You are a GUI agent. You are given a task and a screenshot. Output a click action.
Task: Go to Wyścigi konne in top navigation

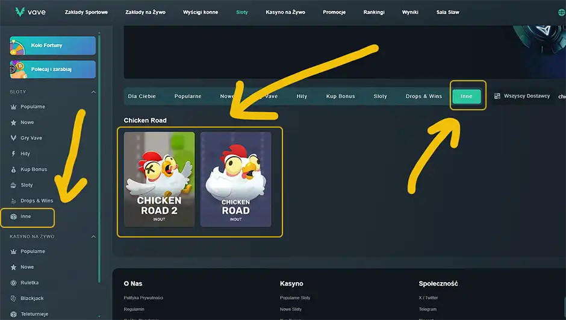click(201, 12)
